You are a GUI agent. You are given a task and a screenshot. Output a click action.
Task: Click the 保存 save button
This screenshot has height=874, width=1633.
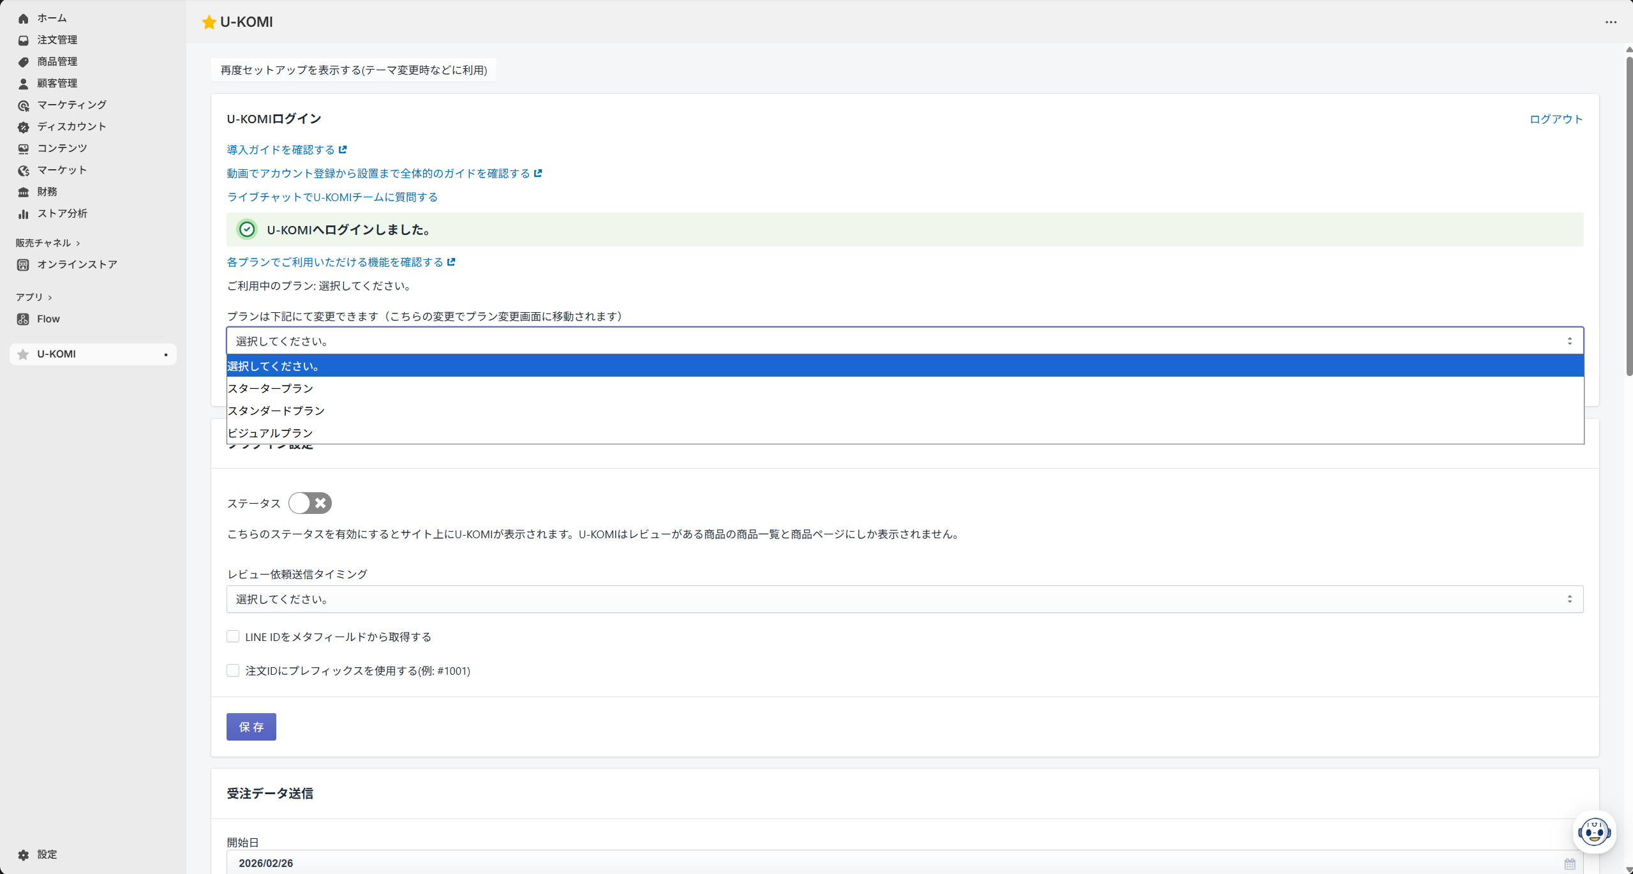click(251, 727)
